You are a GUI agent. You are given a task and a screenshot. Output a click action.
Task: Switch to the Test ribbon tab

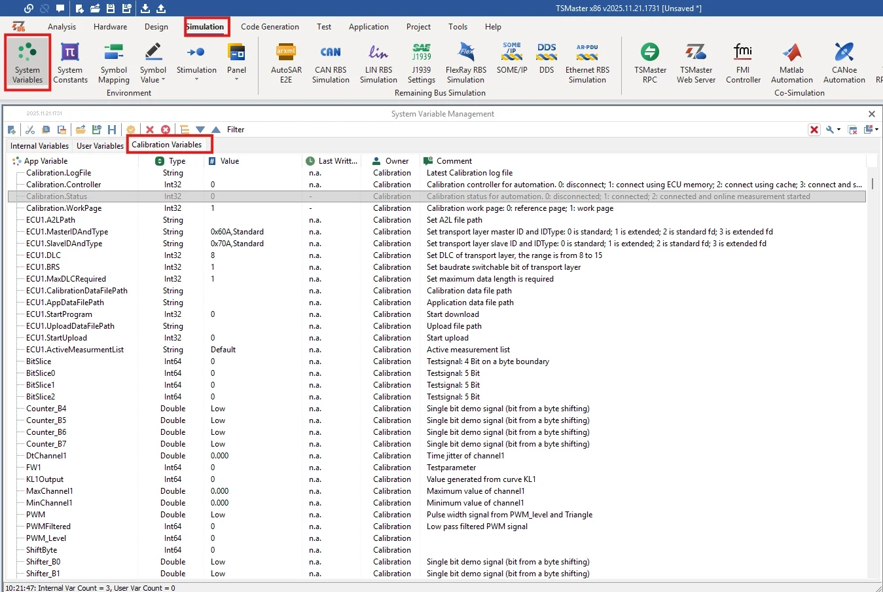click(324, 27)
